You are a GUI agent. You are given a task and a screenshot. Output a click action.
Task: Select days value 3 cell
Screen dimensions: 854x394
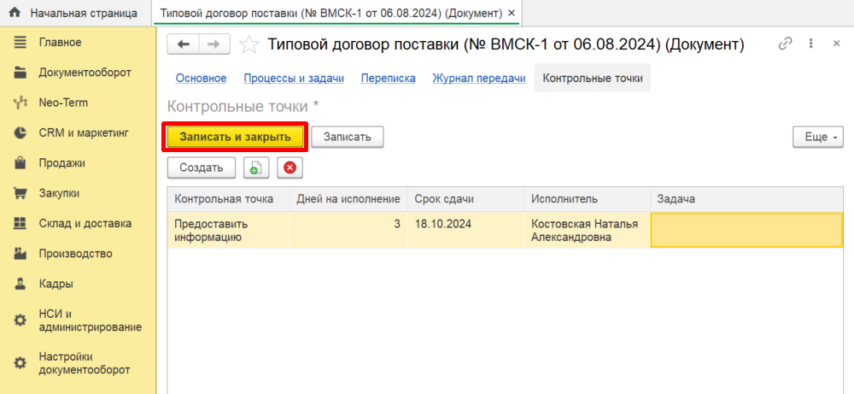pyautogui.click(x=348, y=231)
